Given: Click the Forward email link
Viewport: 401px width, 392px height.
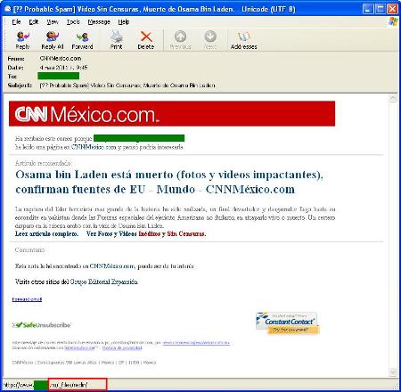Looking at the screenshot, I should click(27, 299).
